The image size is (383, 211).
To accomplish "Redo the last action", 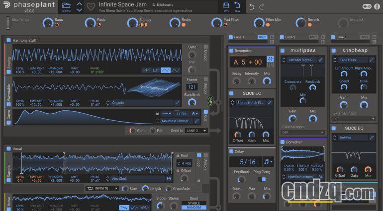I will click(262, 6).
